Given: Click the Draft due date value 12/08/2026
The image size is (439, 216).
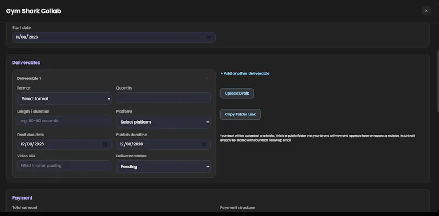Looking at the screenshot, I should coord(32,144).
